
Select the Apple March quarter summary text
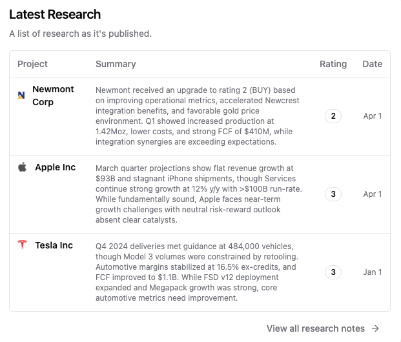click(x=199, y=194)
